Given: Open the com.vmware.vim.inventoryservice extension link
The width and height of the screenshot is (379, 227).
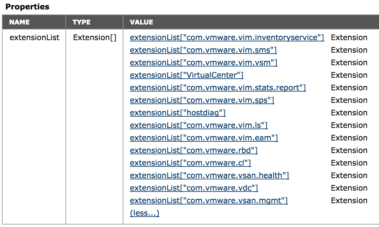Looking at the screenshot, I should [227, 38].
